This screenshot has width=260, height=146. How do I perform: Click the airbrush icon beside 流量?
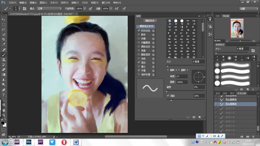[117, 9]
